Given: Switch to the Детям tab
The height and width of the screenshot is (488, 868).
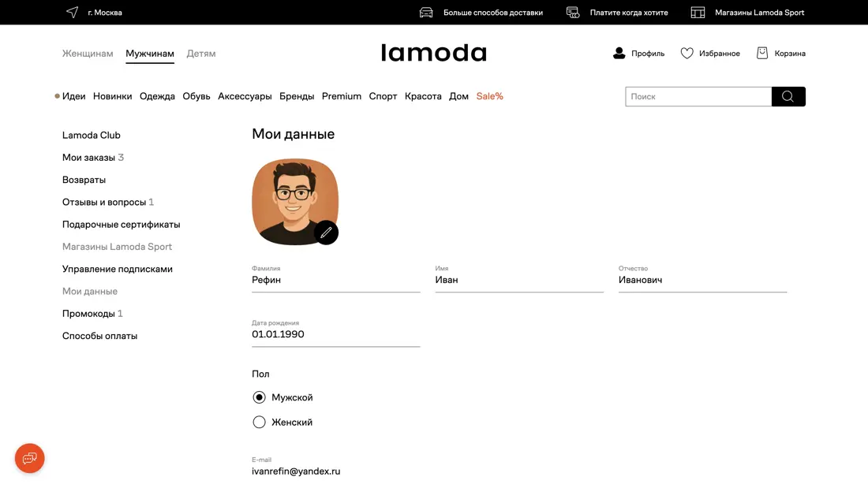Looking at the screenshot, I should click(201, 54).
